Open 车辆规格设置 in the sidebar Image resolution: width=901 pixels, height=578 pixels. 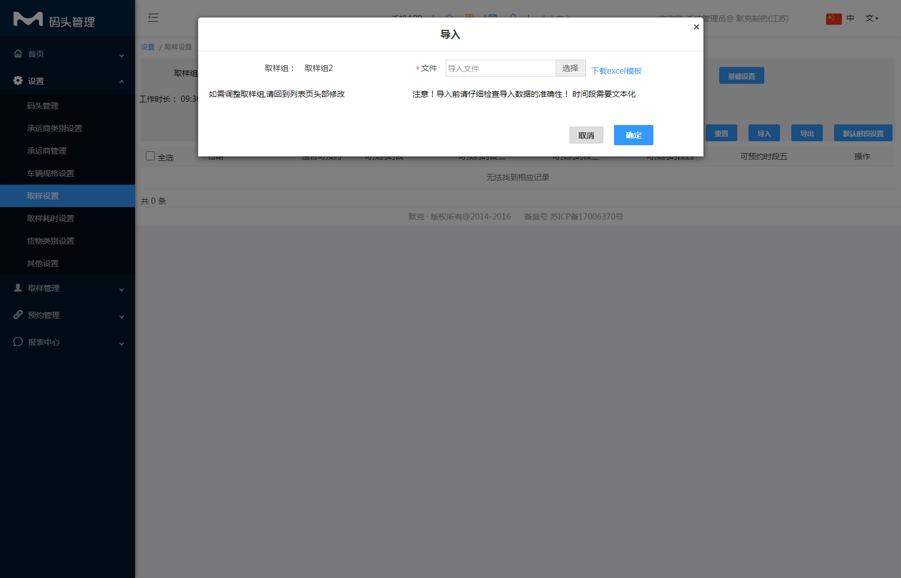tap(51, 173)
